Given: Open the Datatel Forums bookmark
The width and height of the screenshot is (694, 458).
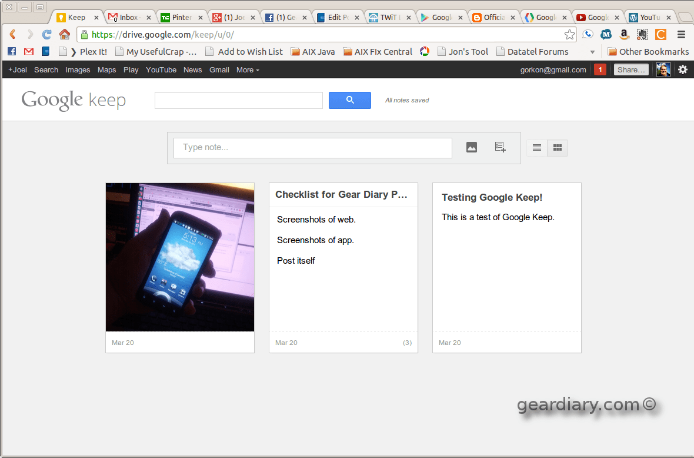Looking at the screenshot, I should 532,51.
